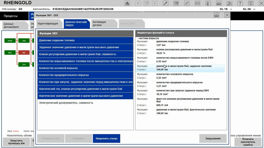This screenshot has width=264, height=148.
Task: Open help with the question mark icon
Action: coord(240,3)
